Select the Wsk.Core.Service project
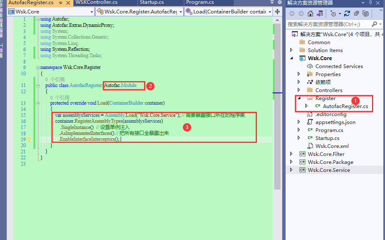Viewport: 385px width, 240px height. tap(329, 170)
